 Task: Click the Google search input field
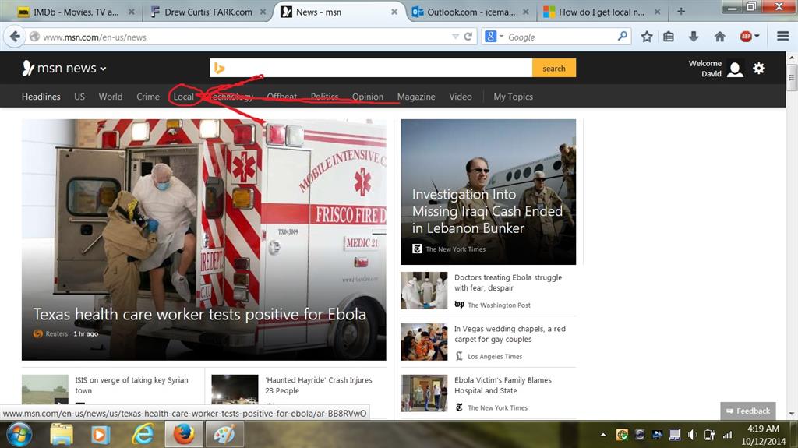coord(560,37)
